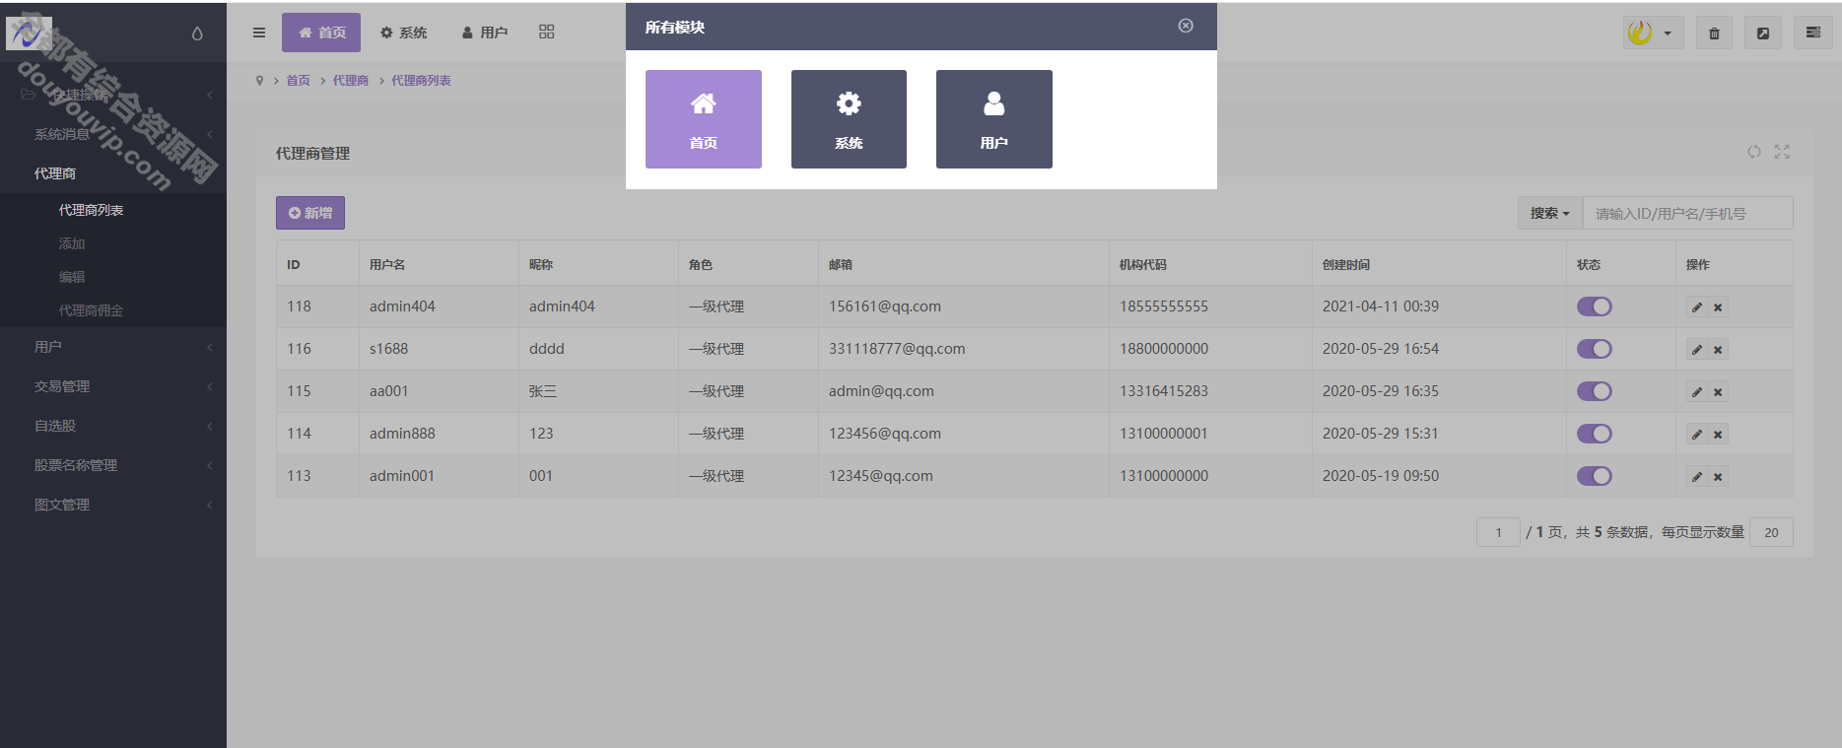Click the per-page count input showing 20

1771,532
